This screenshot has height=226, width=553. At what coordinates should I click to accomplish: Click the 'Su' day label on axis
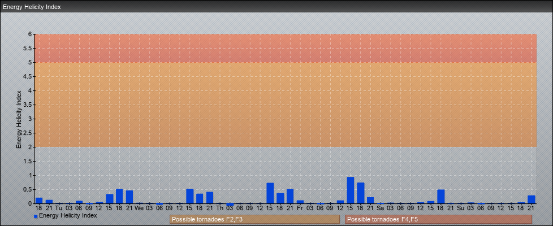[461, 208]
